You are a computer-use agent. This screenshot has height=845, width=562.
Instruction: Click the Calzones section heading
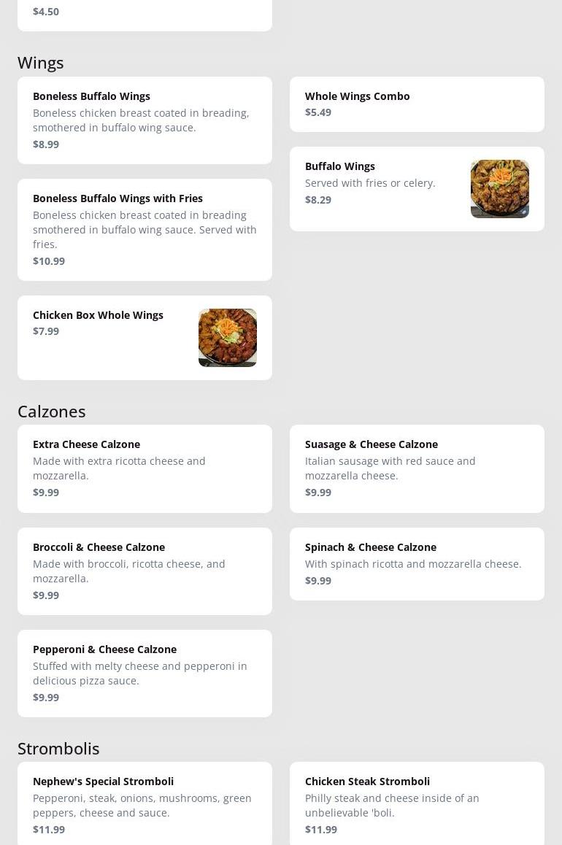[x=52, y=412]
